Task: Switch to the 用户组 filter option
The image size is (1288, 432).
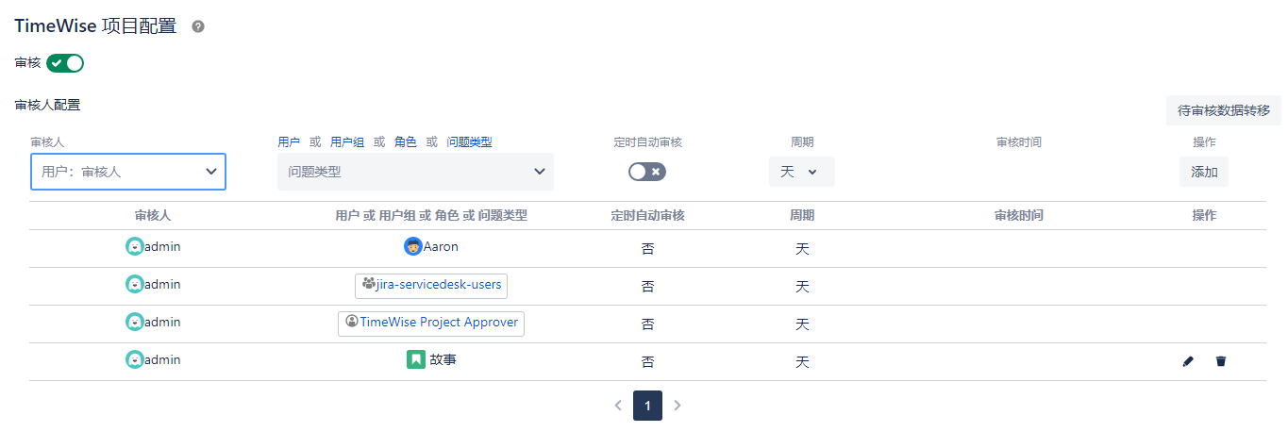Action: pos(347,142)
